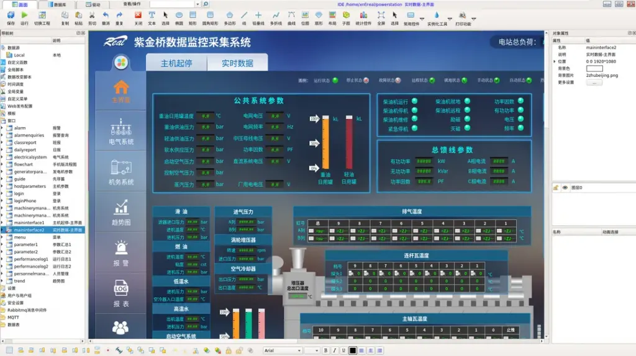Open the font size dropdown beside Arial

click(x=317, y=350)
